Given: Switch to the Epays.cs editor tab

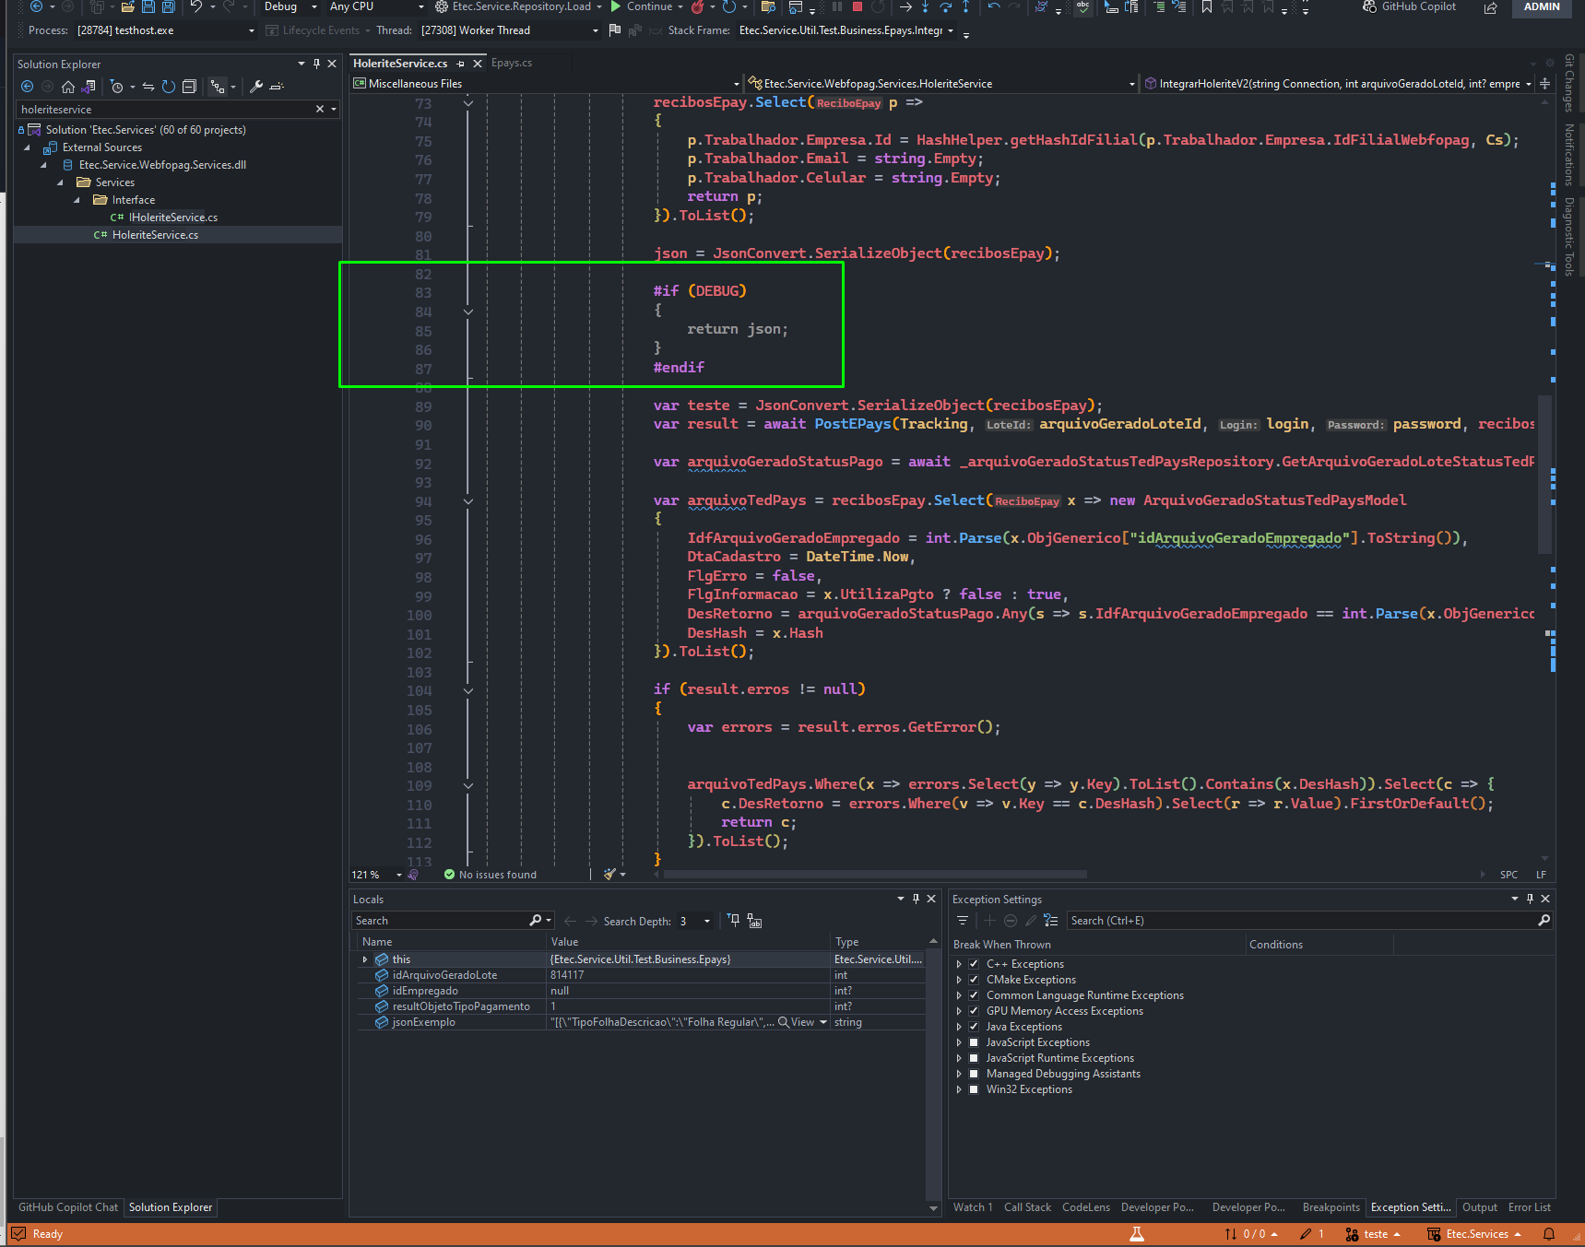Looking at the screenshot, I should coord(512,63).
